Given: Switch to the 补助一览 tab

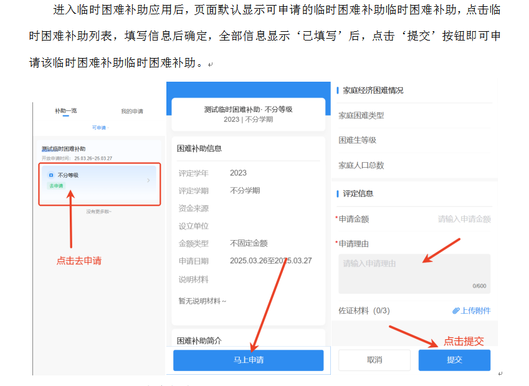Looking at the screenshot, I should [x=65, y=111].
